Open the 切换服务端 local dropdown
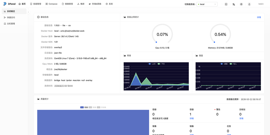Image resolution: width=270 pixels, height=135 pixels. [x=207, y=4]
